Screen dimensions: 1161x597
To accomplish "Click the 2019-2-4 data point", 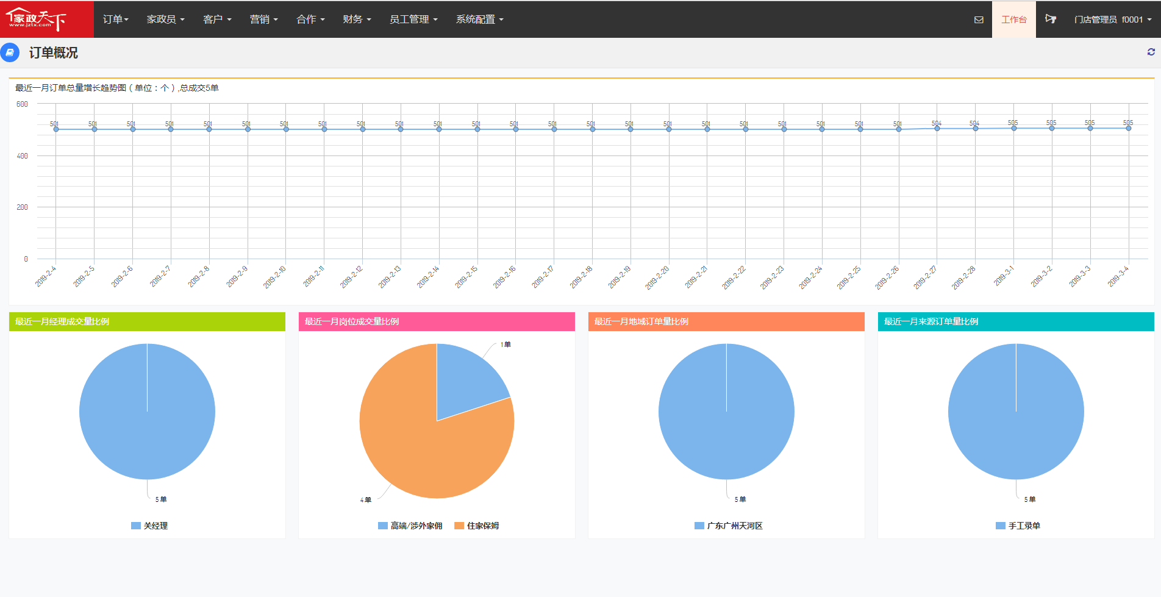I will pyautogui.click(x=56, y=129).
